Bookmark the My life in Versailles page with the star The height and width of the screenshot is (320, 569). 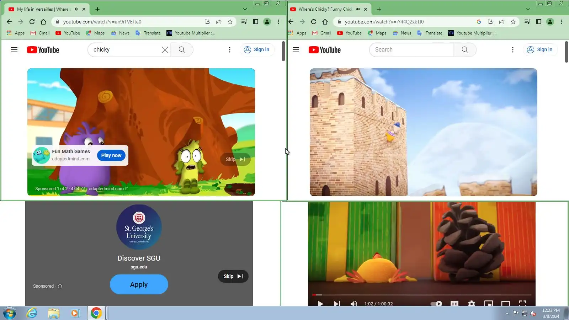coord(230,22)
